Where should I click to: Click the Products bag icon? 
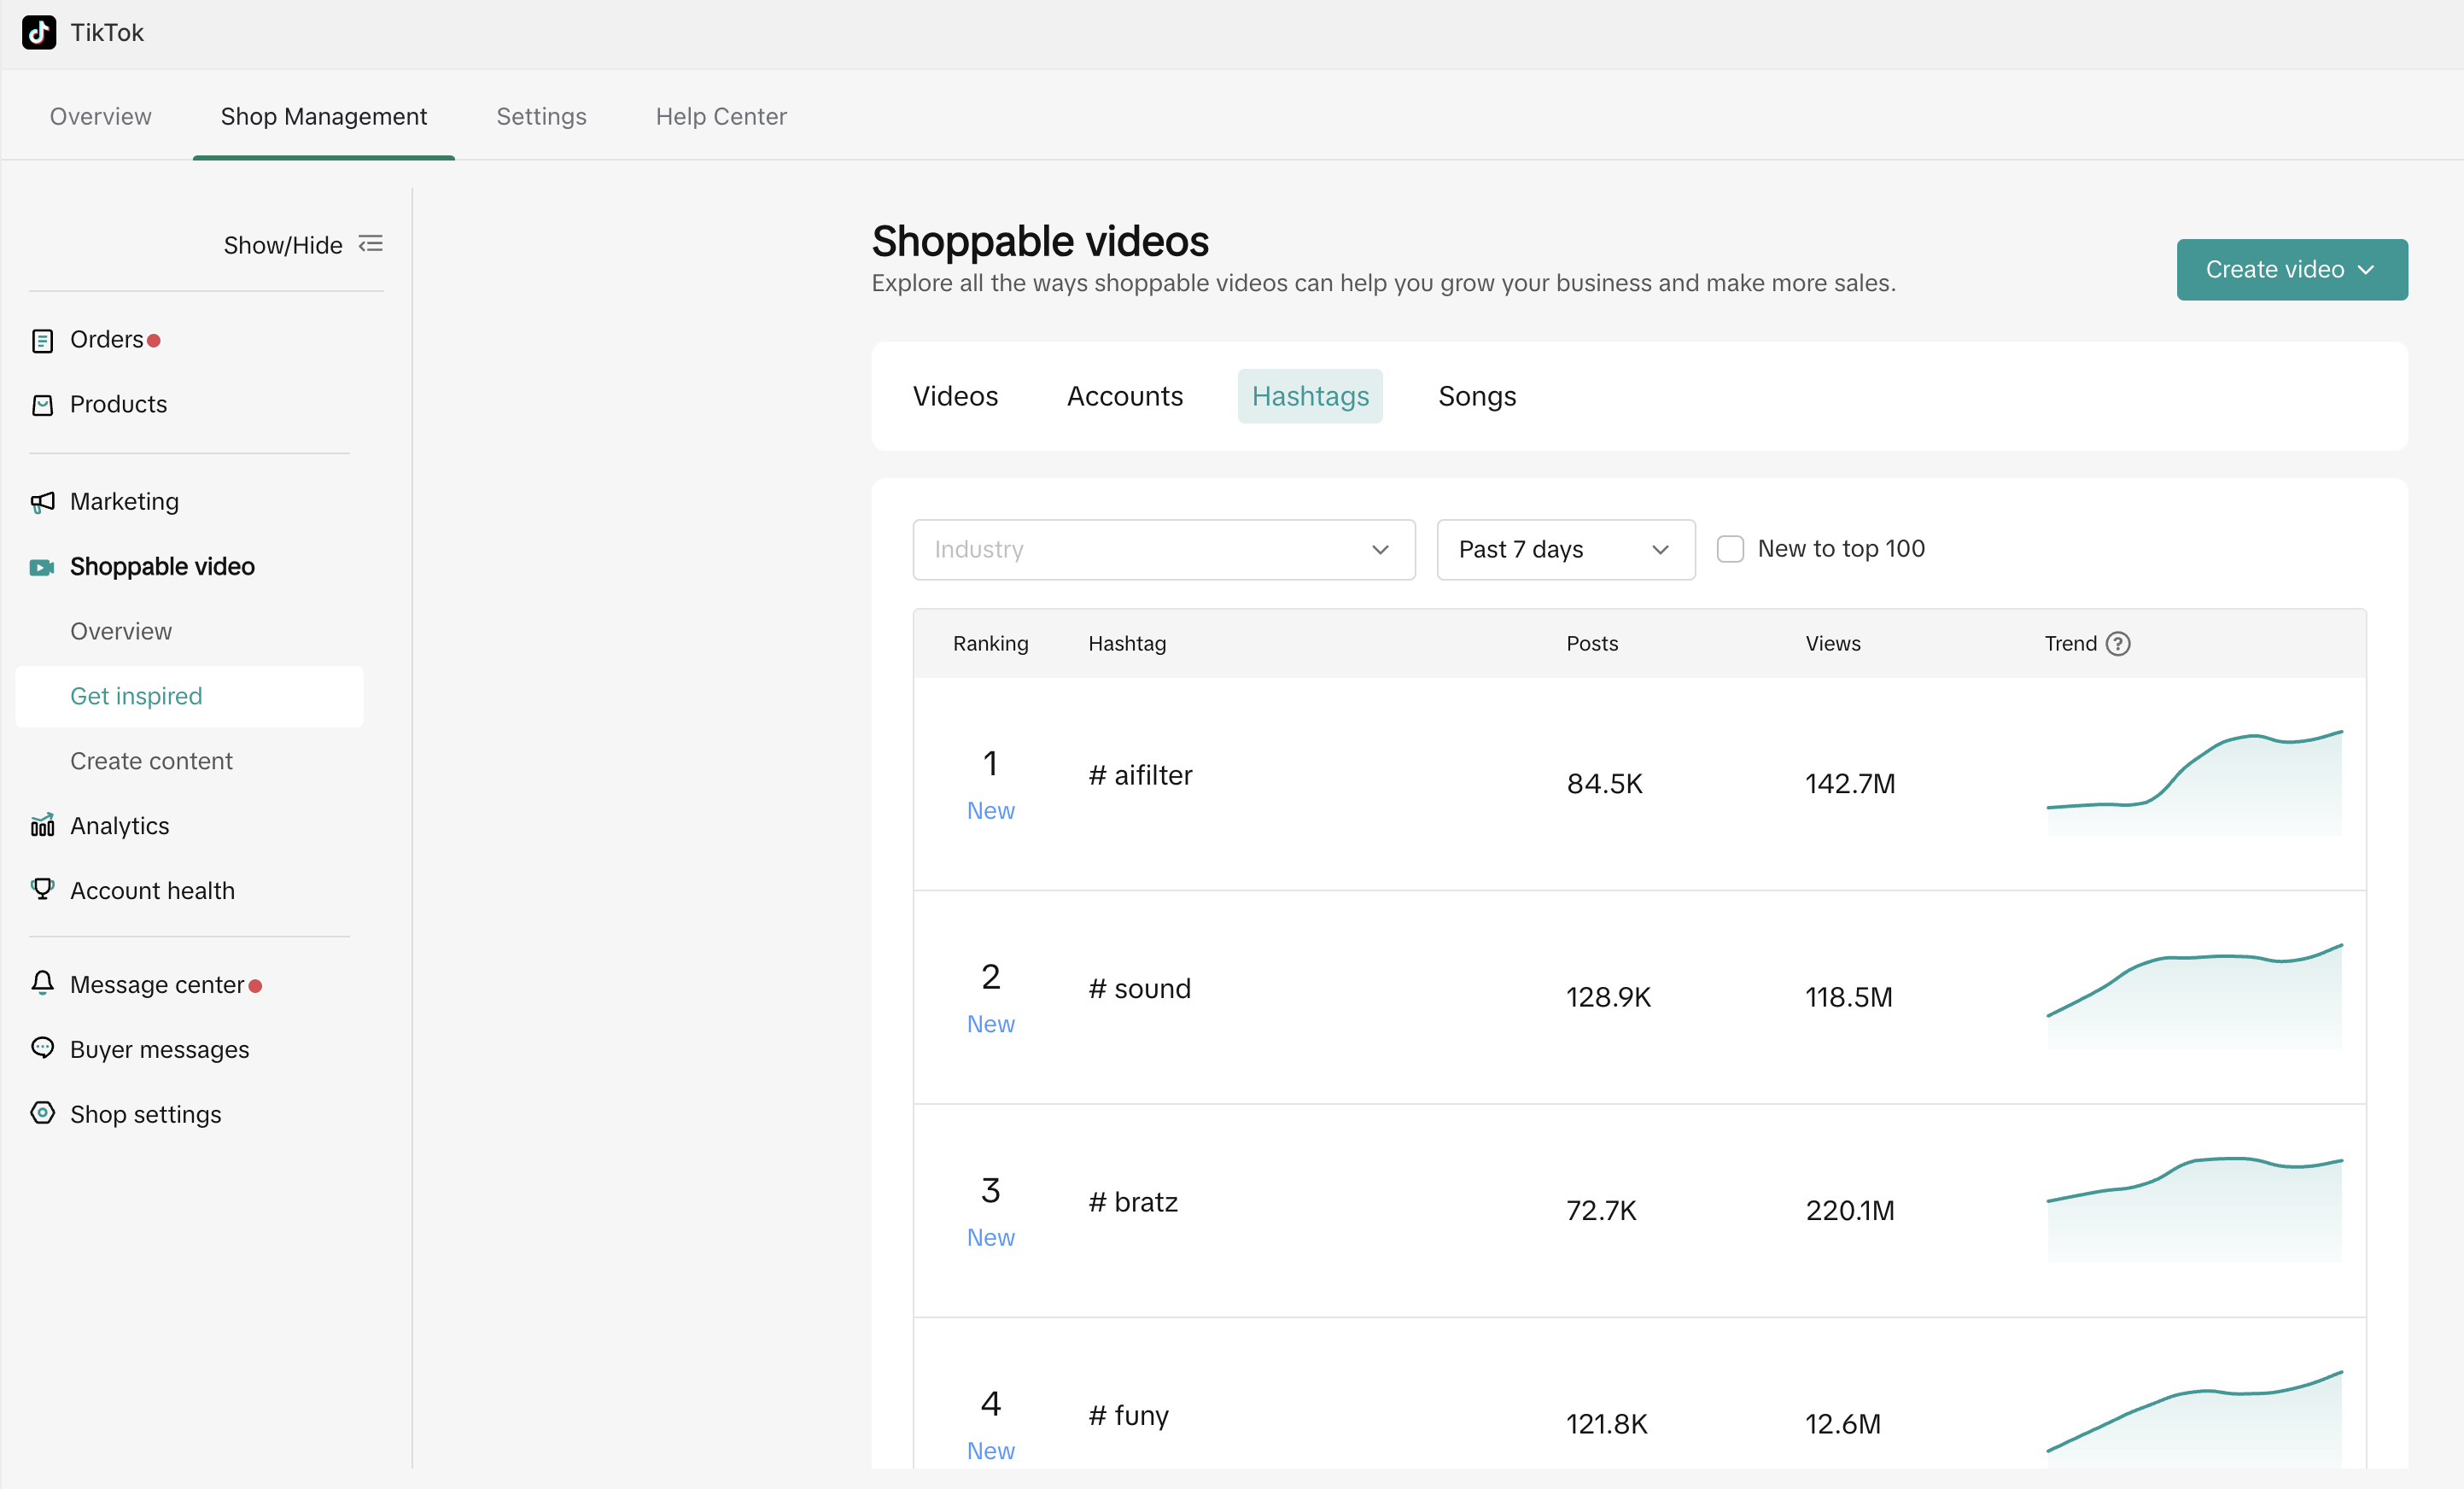tap(42, 405)
